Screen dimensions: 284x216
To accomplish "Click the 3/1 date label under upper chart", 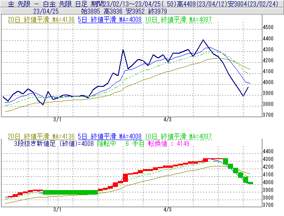I will coord(57,120).
